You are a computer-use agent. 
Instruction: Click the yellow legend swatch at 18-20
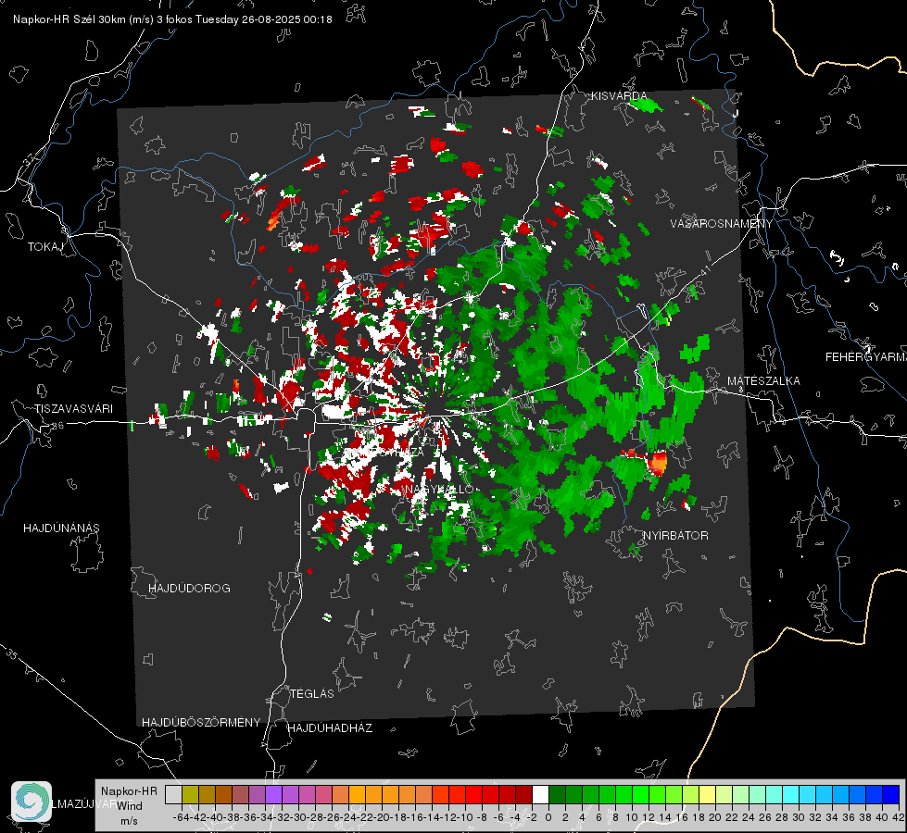[708, 794]
